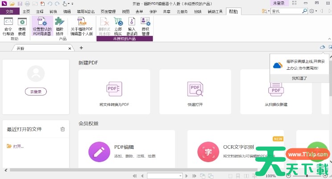Image resolution: width=332 pixels, height=179 pixels.
Task: Click the search box in the ribbon
Action: (x=294, y=11)
